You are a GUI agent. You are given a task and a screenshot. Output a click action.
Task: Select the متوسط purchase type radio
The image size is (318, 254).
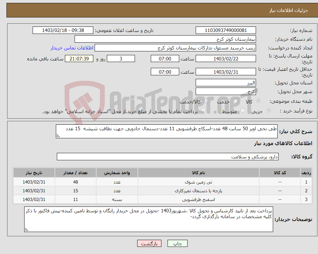[x=243, y=111]
